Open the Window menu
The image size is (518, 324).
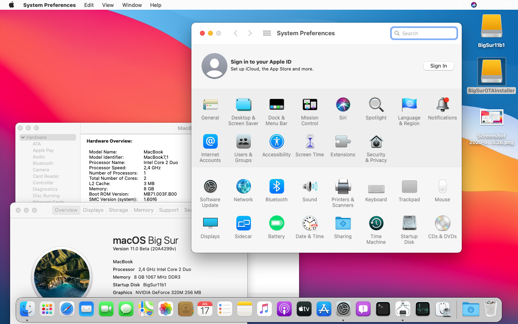132,5
